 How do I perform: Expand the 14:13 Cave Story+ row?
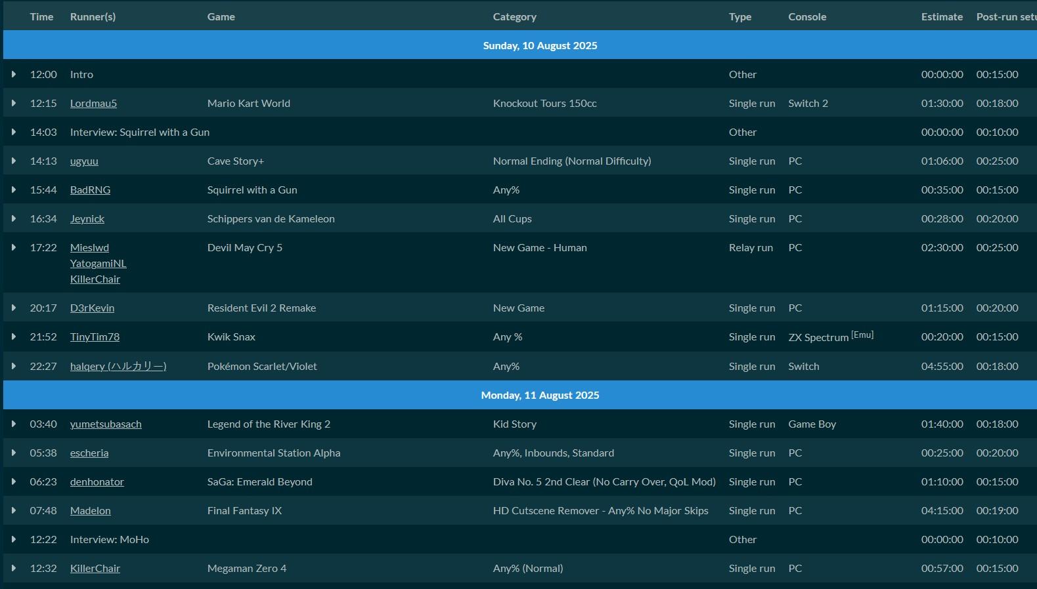tap(13, 161)
